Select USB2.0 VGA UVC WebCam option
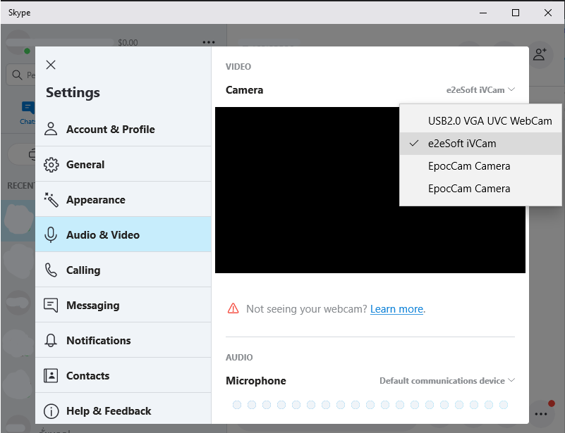The width and height of the screenshot is (565, 433). click(490, 120)
